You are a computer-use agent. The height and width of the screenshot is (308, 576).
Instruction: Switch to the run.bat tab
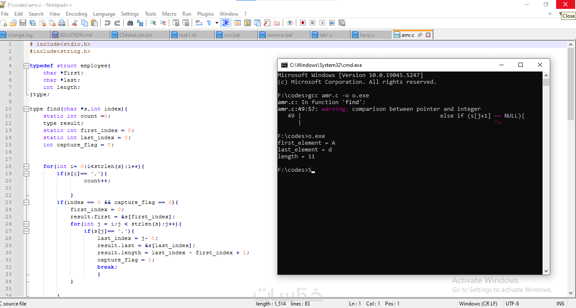coord(236,35)
